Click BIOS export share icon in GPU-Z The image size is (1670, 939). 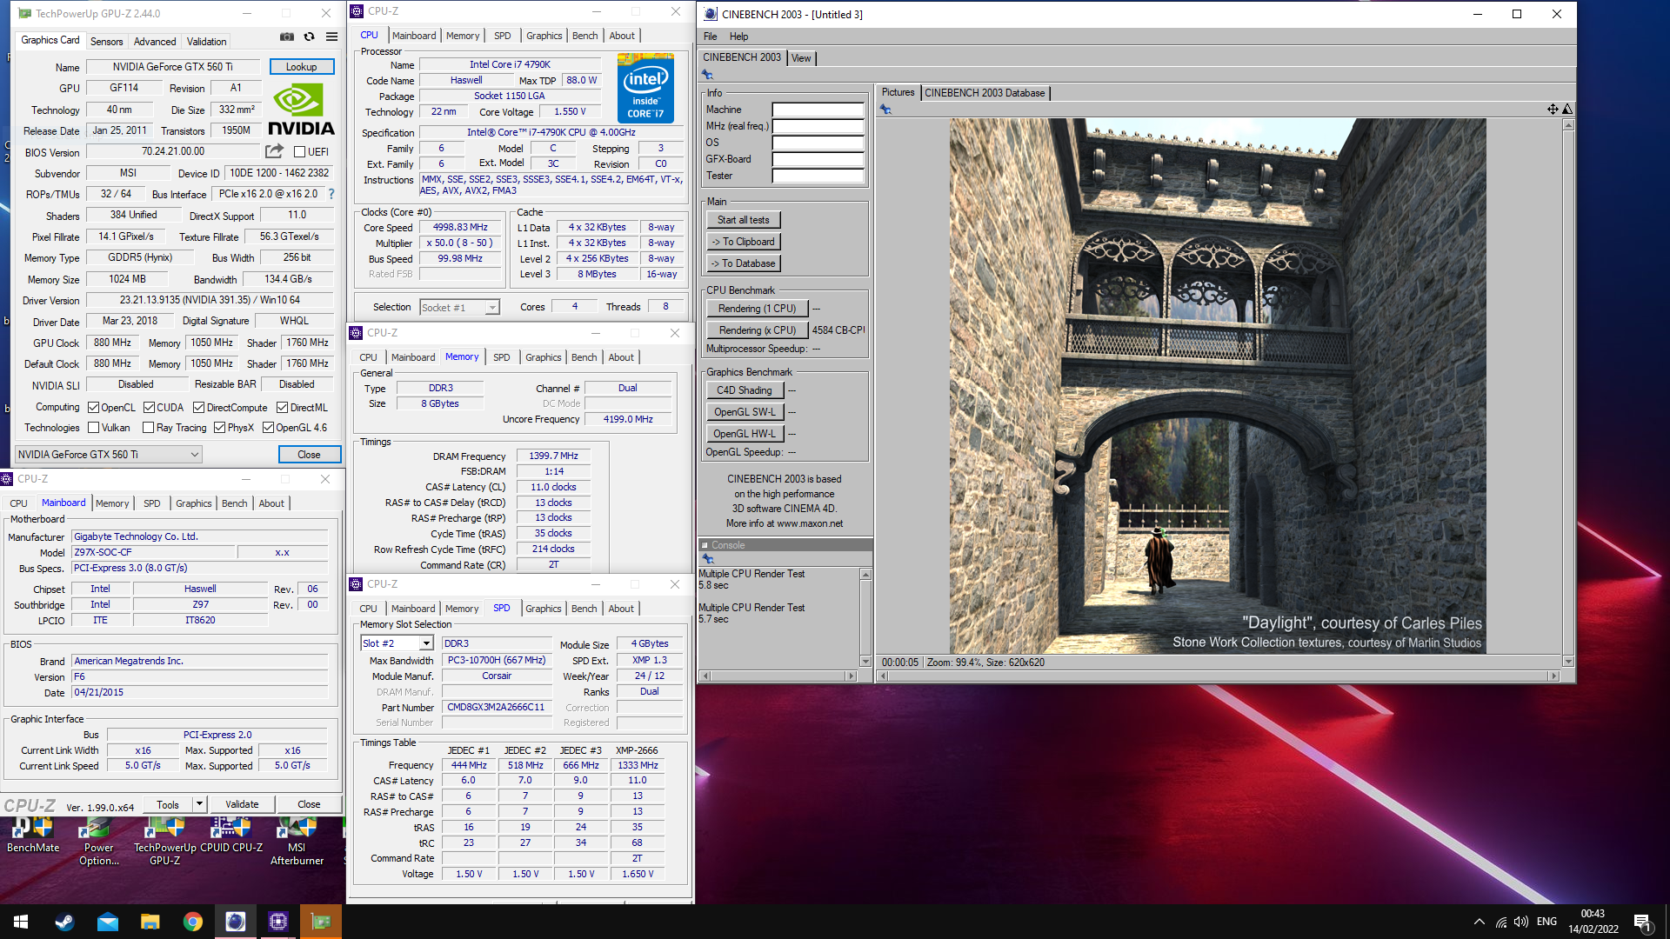coord(275,151)
